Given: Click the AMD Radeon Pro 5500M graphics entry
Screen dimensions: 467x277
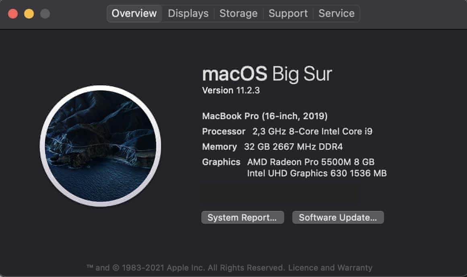Looking at the screenshot, I should pyautogui.click(x=311, y=162).
